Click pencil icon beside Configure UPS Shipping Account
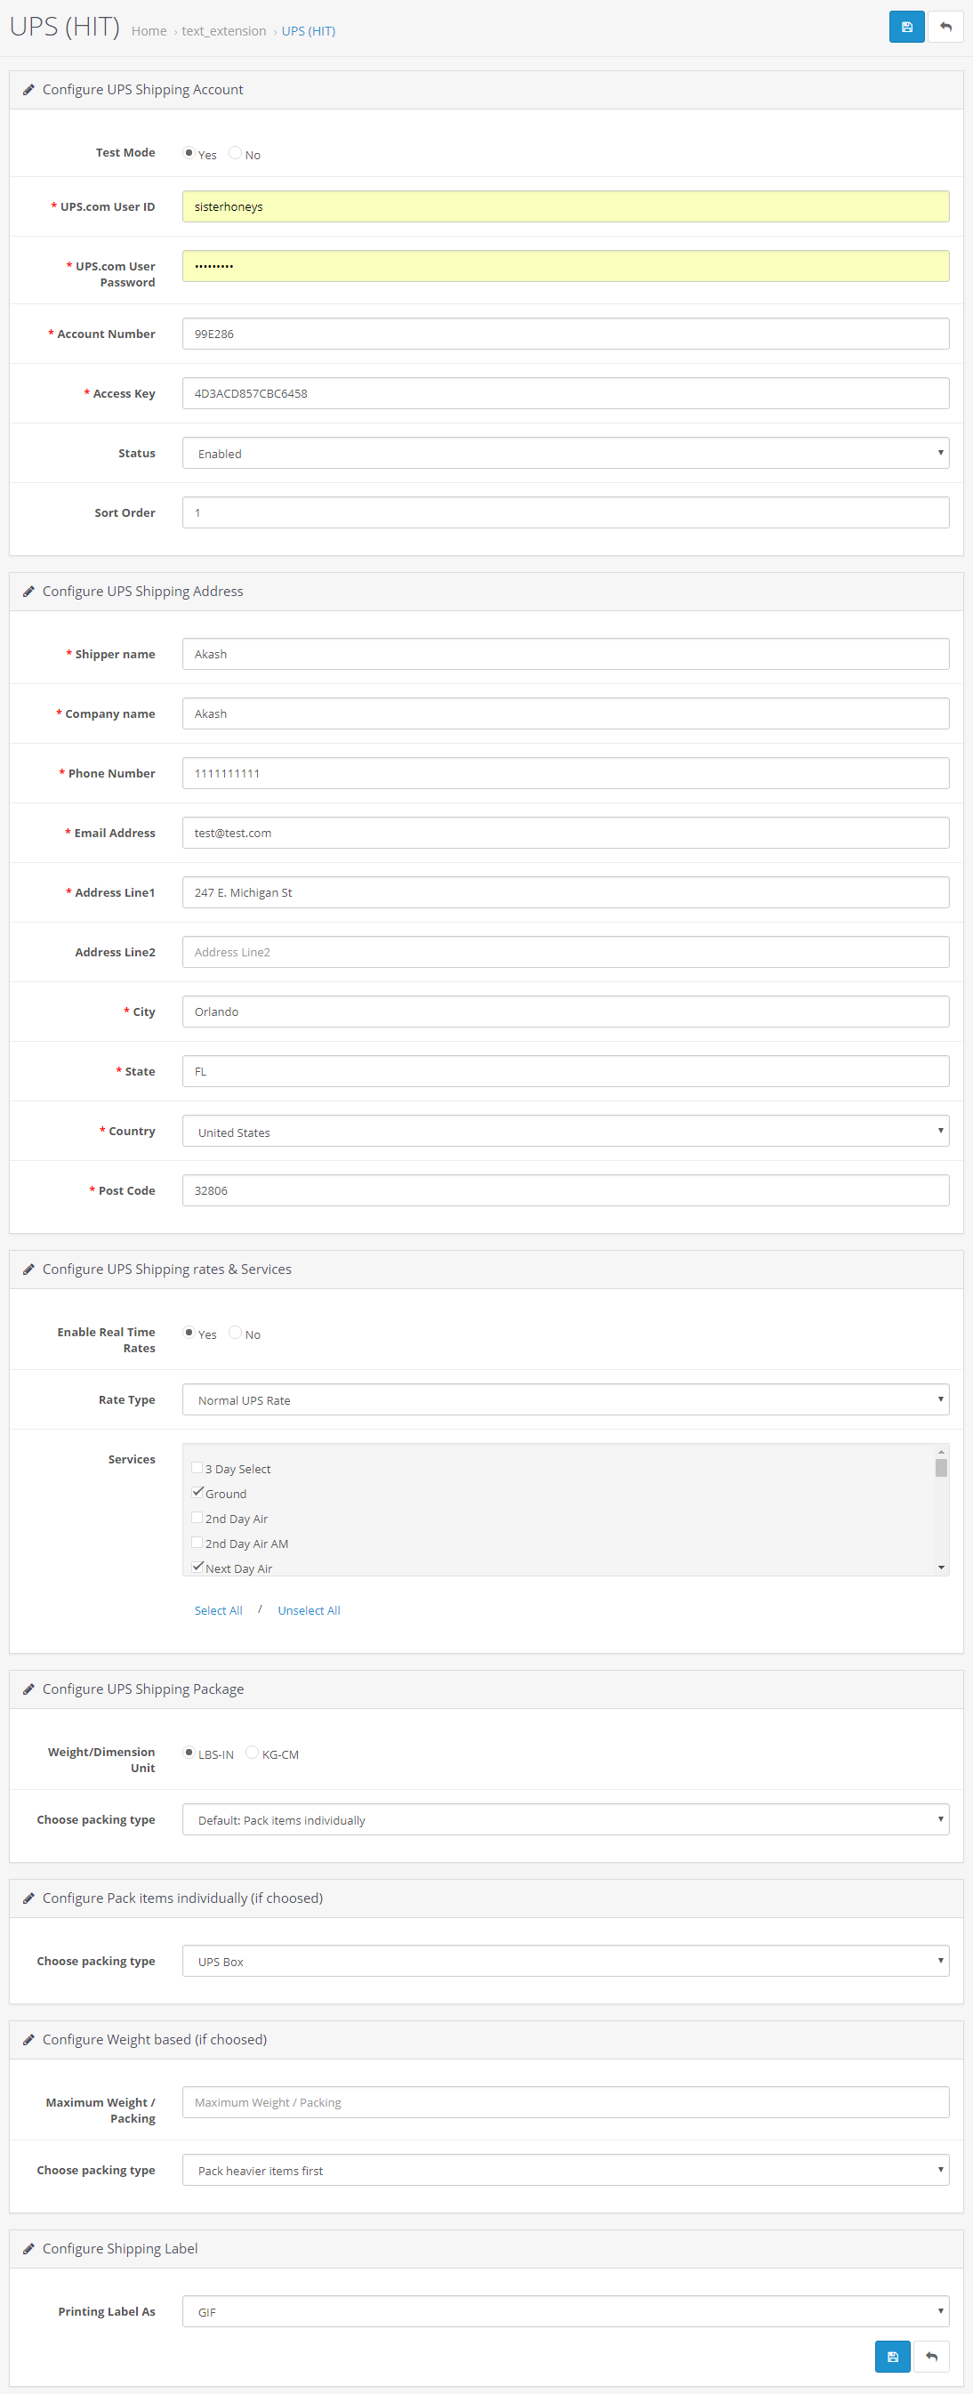Viewport: 973px width, 2394px height. 28,90
